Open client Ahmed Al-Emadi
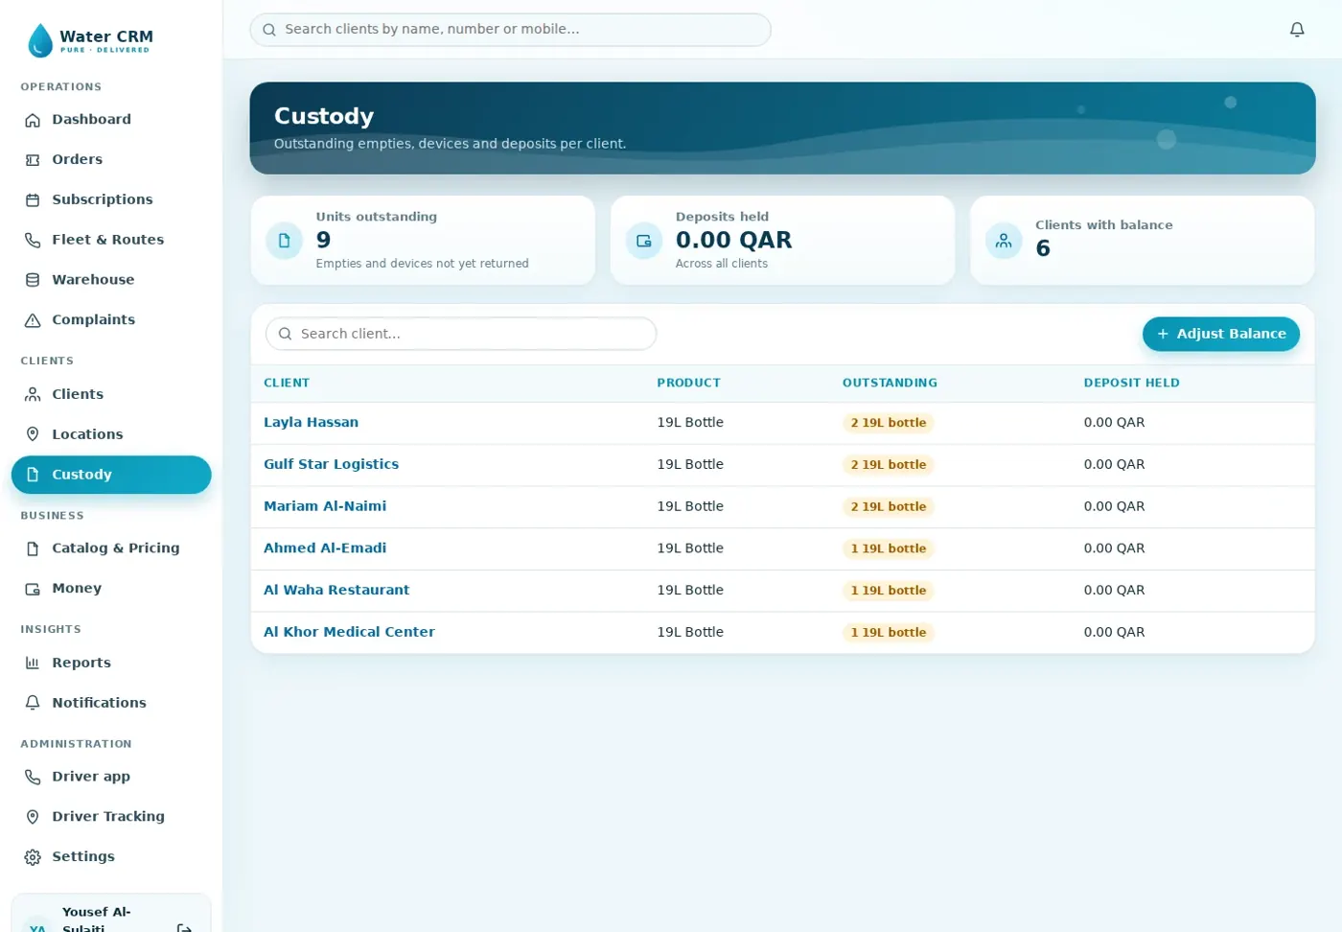Viewport: 1342px width, 932px height. 325,548
